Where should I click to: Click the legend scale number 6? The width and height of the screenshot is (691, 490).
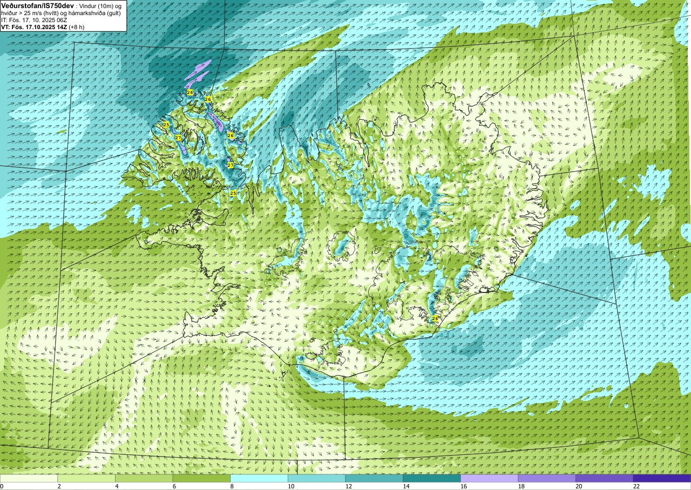(174, 486)
